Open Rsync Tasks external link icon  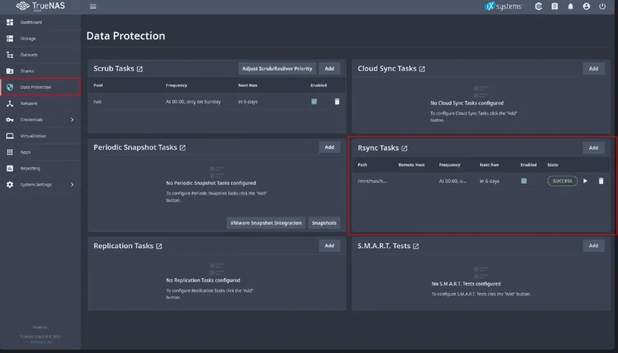pyautogui.click(x=404, y=148)
